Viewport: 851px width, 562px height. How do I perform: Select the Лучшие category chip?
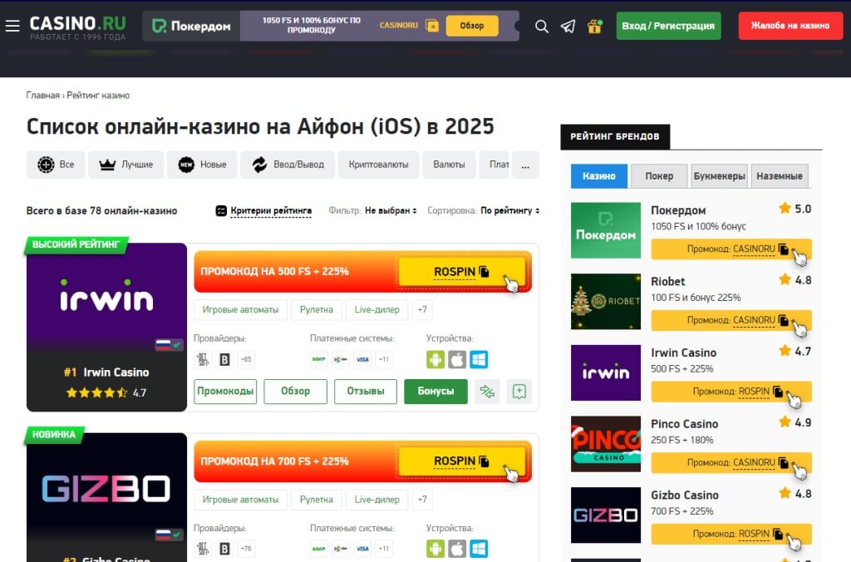126,165
